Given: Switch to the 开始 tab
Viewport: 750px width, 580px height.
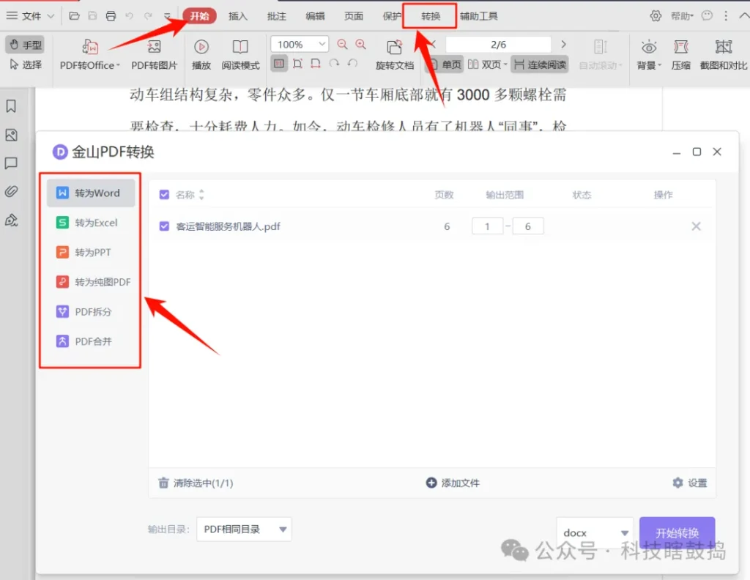Looking at the screenshot, I should click(199, 16).
